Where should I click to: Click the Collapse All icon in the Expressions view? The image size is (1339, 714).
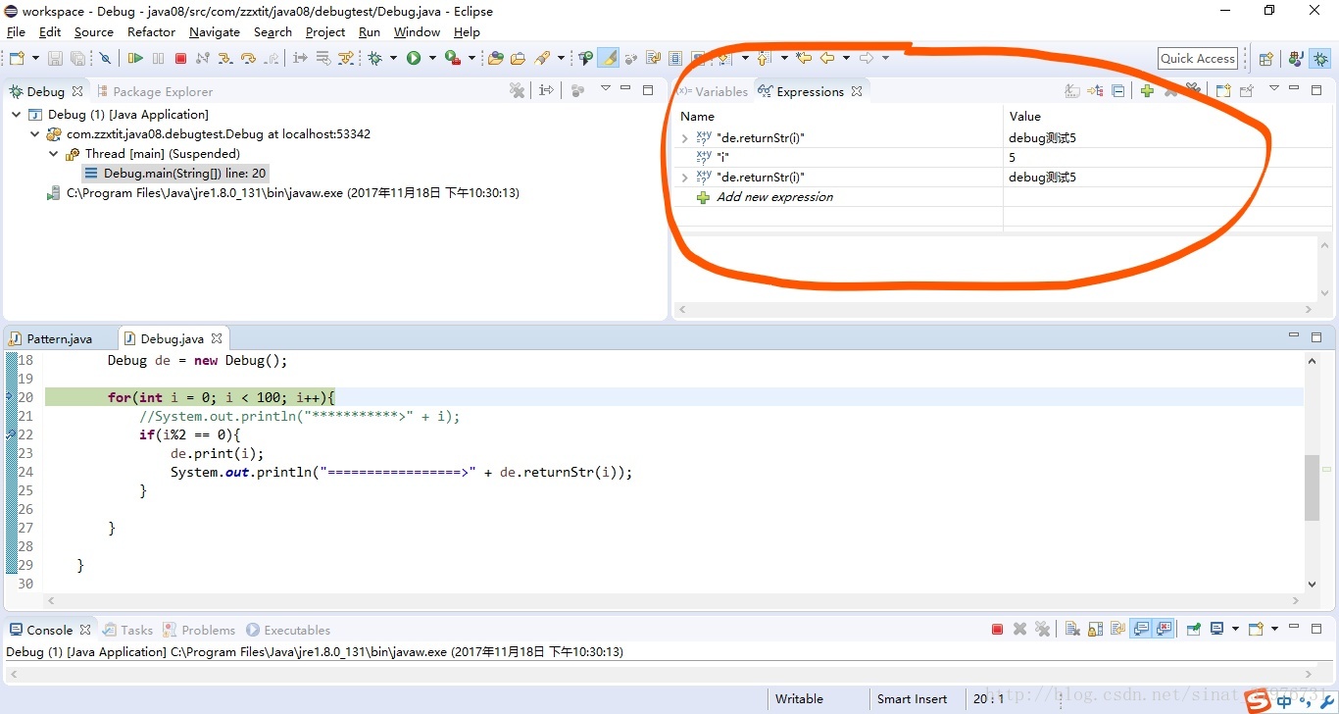(x=1117, y=91)
